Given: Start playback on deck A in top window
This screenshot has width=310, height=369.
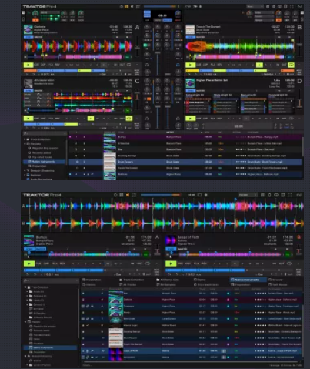Looking at the screenshot, I should point(28,65).
